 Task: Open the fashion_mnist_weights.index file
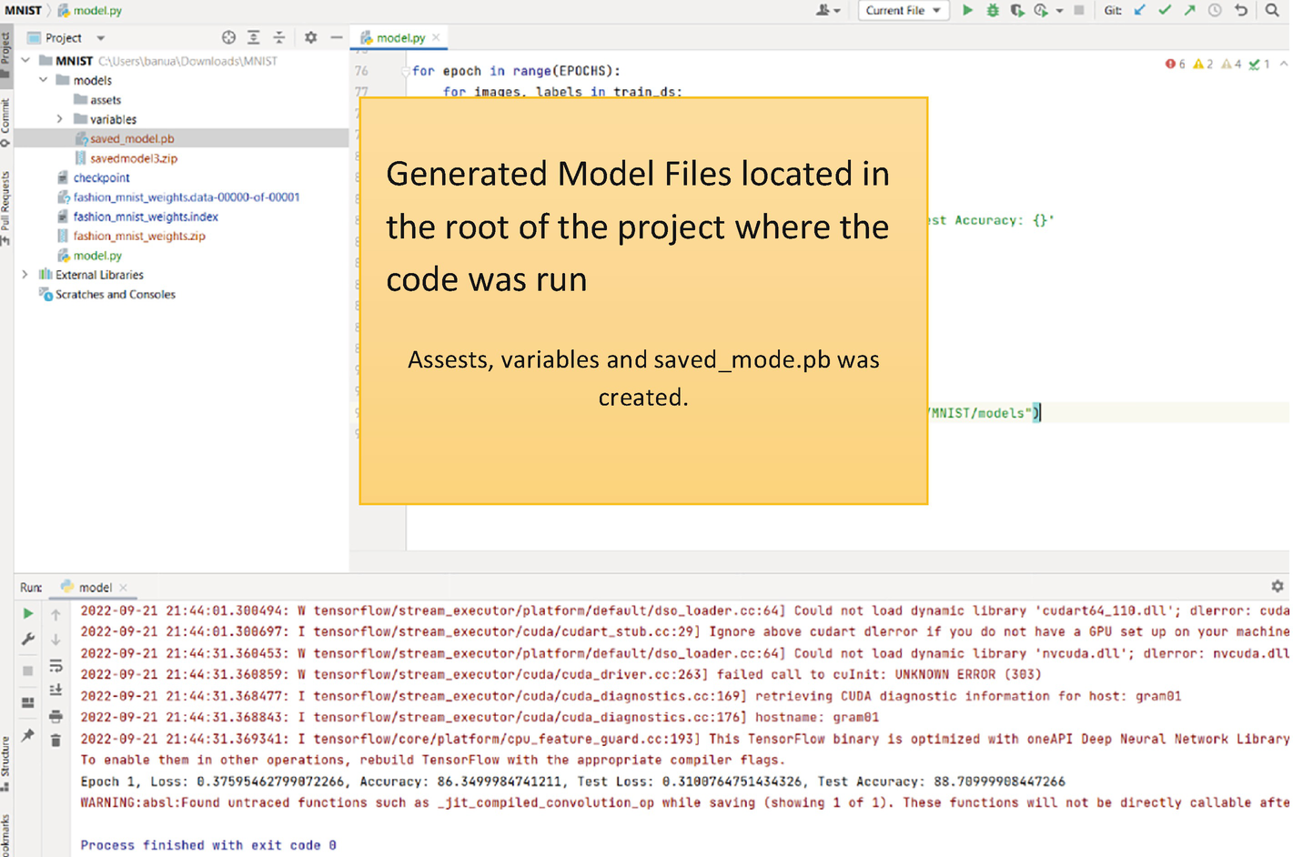coord(145,217)
